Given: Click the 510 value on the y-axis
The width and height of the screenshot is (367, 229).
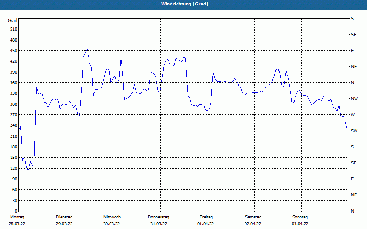Looking at the screenshot, I should point(13,29).
